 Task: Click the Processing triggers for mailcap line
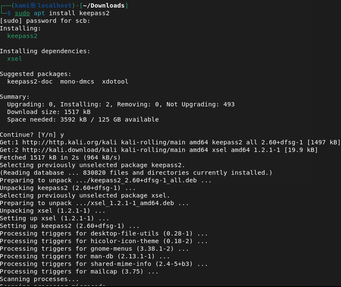(x=79, y=271)
